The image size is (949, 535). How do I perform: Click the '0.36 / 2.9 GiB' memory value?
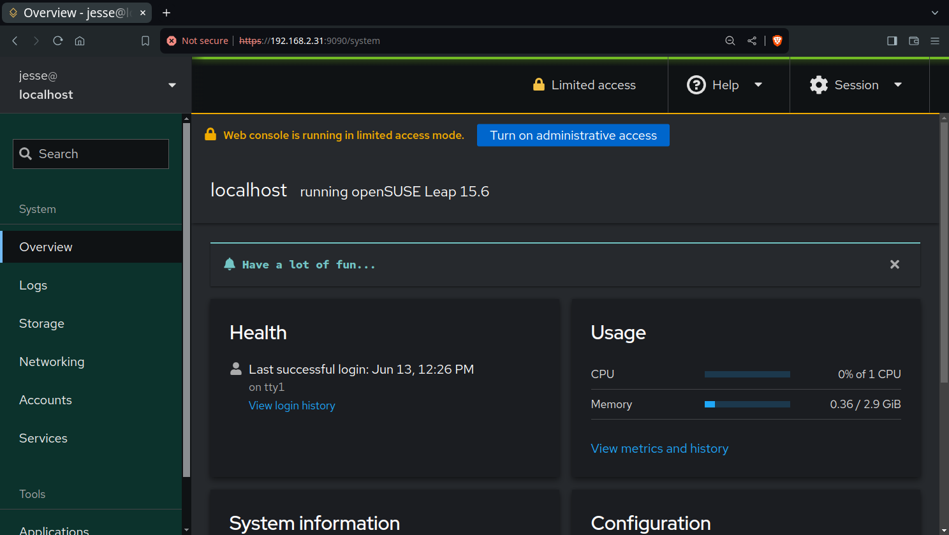pyautogui.click(x=865, y=404)
